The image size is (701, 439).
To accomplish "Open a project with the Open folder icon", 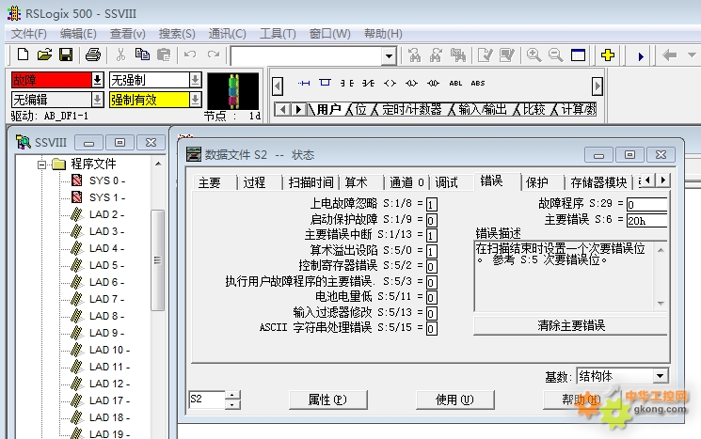I will (44, 55).
